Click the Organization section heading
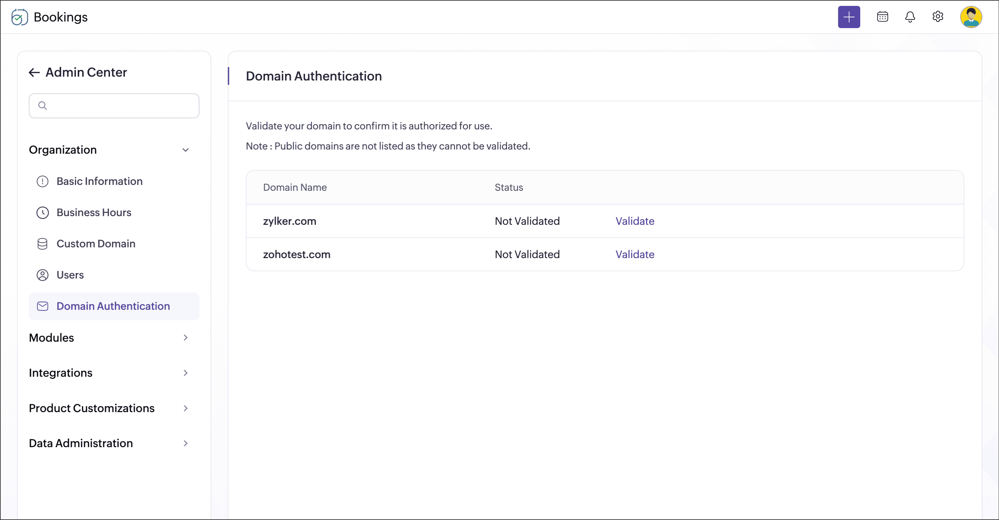The width and height of the screenshot is (999, 520). tap(62, 150)
